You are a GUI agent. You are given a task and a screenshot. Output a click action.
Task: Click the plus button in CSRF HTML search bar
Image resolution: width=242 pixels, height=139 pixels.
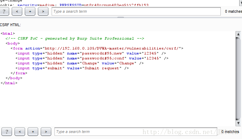[x=33, y=132]
